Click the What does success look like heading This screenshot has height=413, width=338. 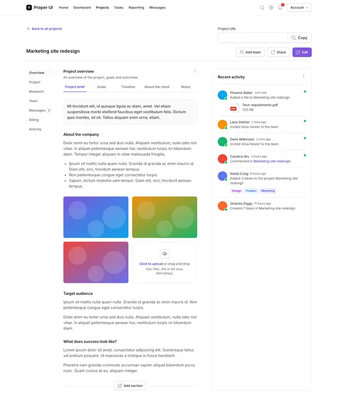pos(90,342)
